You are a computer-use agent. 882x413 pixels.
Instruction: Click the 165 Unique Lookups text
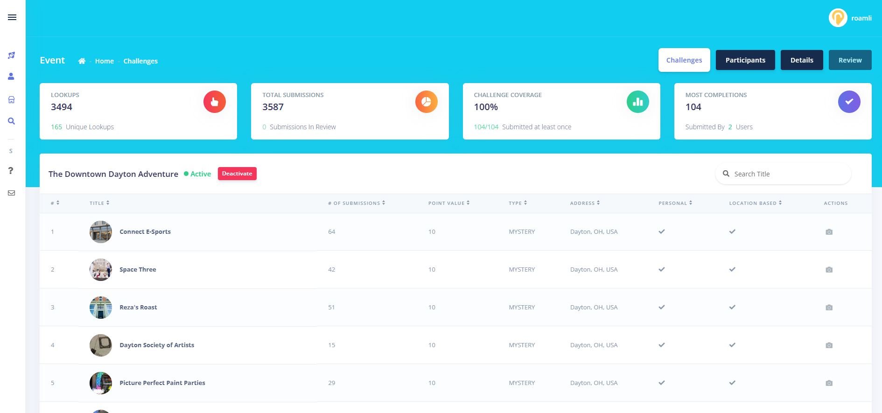pos(82,127)
